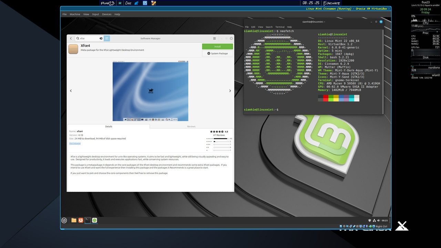Show previous screenshot with left arrow

pyautogui.click(x=71, y=91)
